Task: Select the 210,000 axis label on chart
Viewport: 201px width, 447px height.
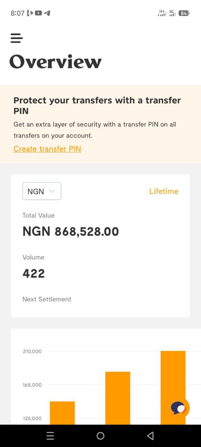Action: coord(32,351)
